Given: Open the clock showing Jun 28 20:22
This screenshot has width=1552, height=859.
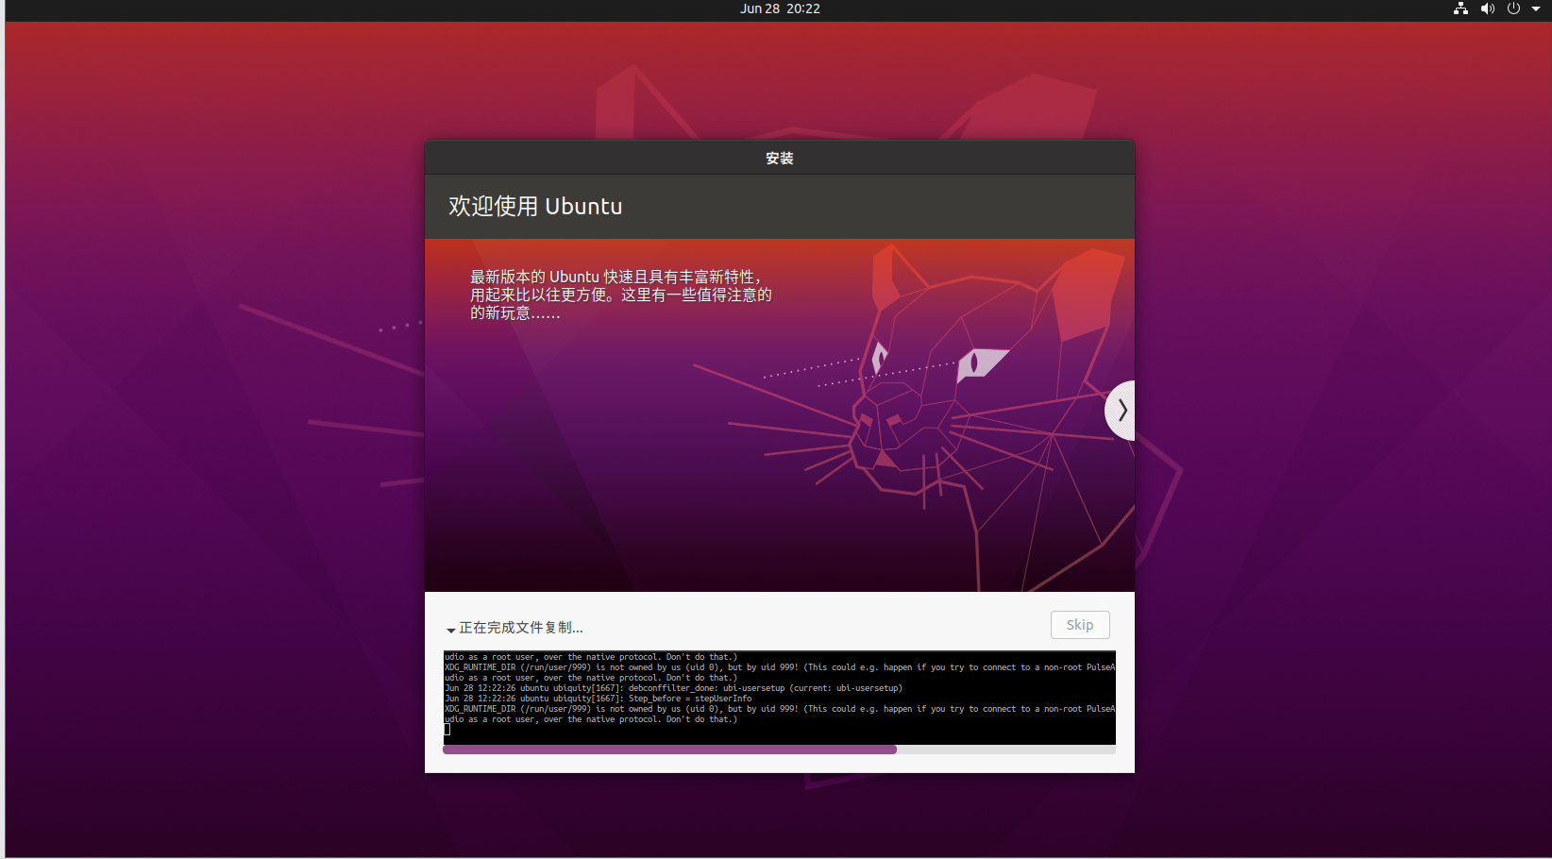Looking at the screenshot, I should (x=780, y=8).
